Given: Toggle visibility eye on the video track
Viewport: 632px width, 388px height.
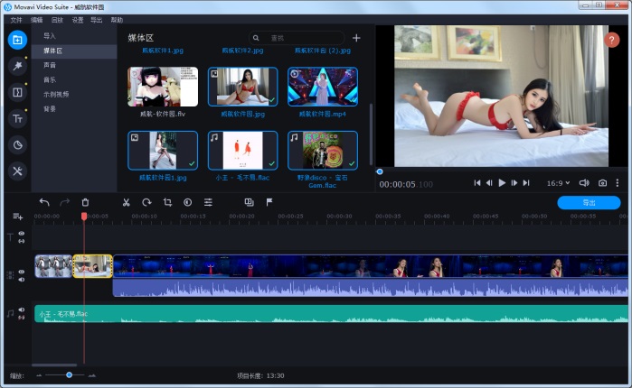Looking at the screenshot, I should tap(22, 271).
